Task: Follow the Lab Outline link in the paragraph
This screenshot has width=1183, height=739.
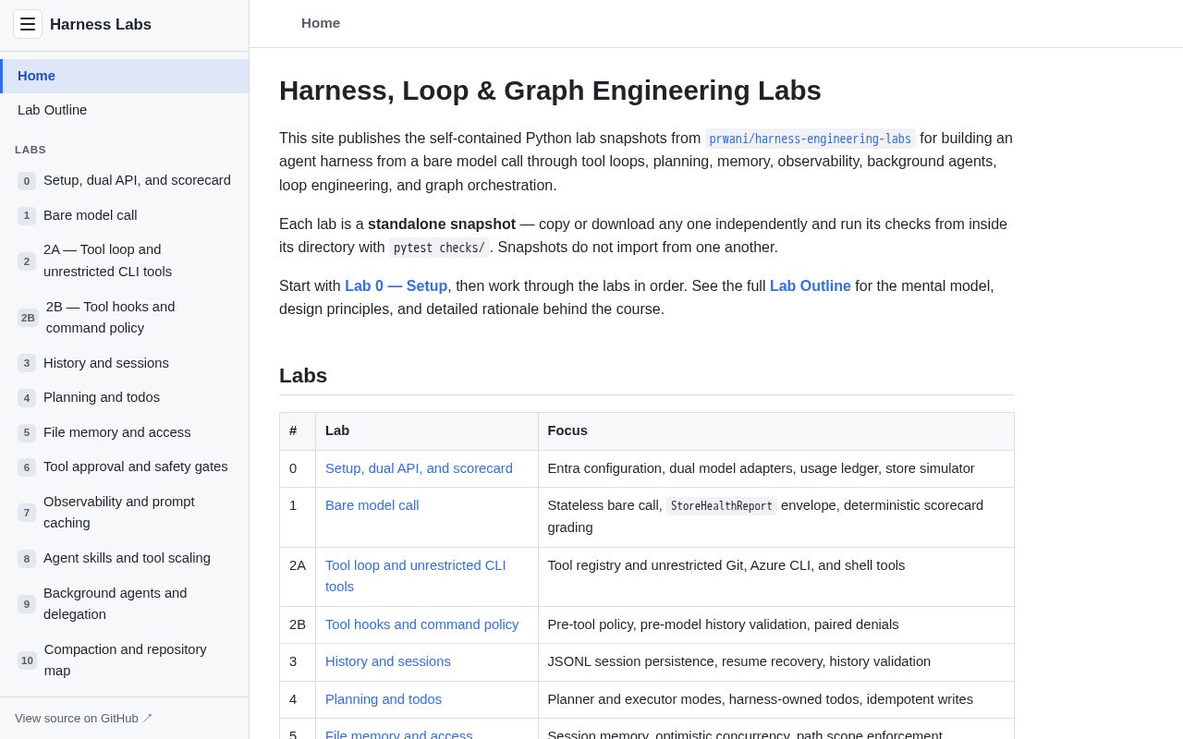Action: pos(811,286)
